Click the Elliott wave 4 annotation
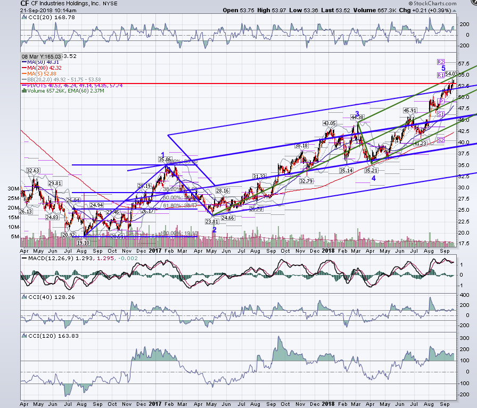 (x=374, y=178)
